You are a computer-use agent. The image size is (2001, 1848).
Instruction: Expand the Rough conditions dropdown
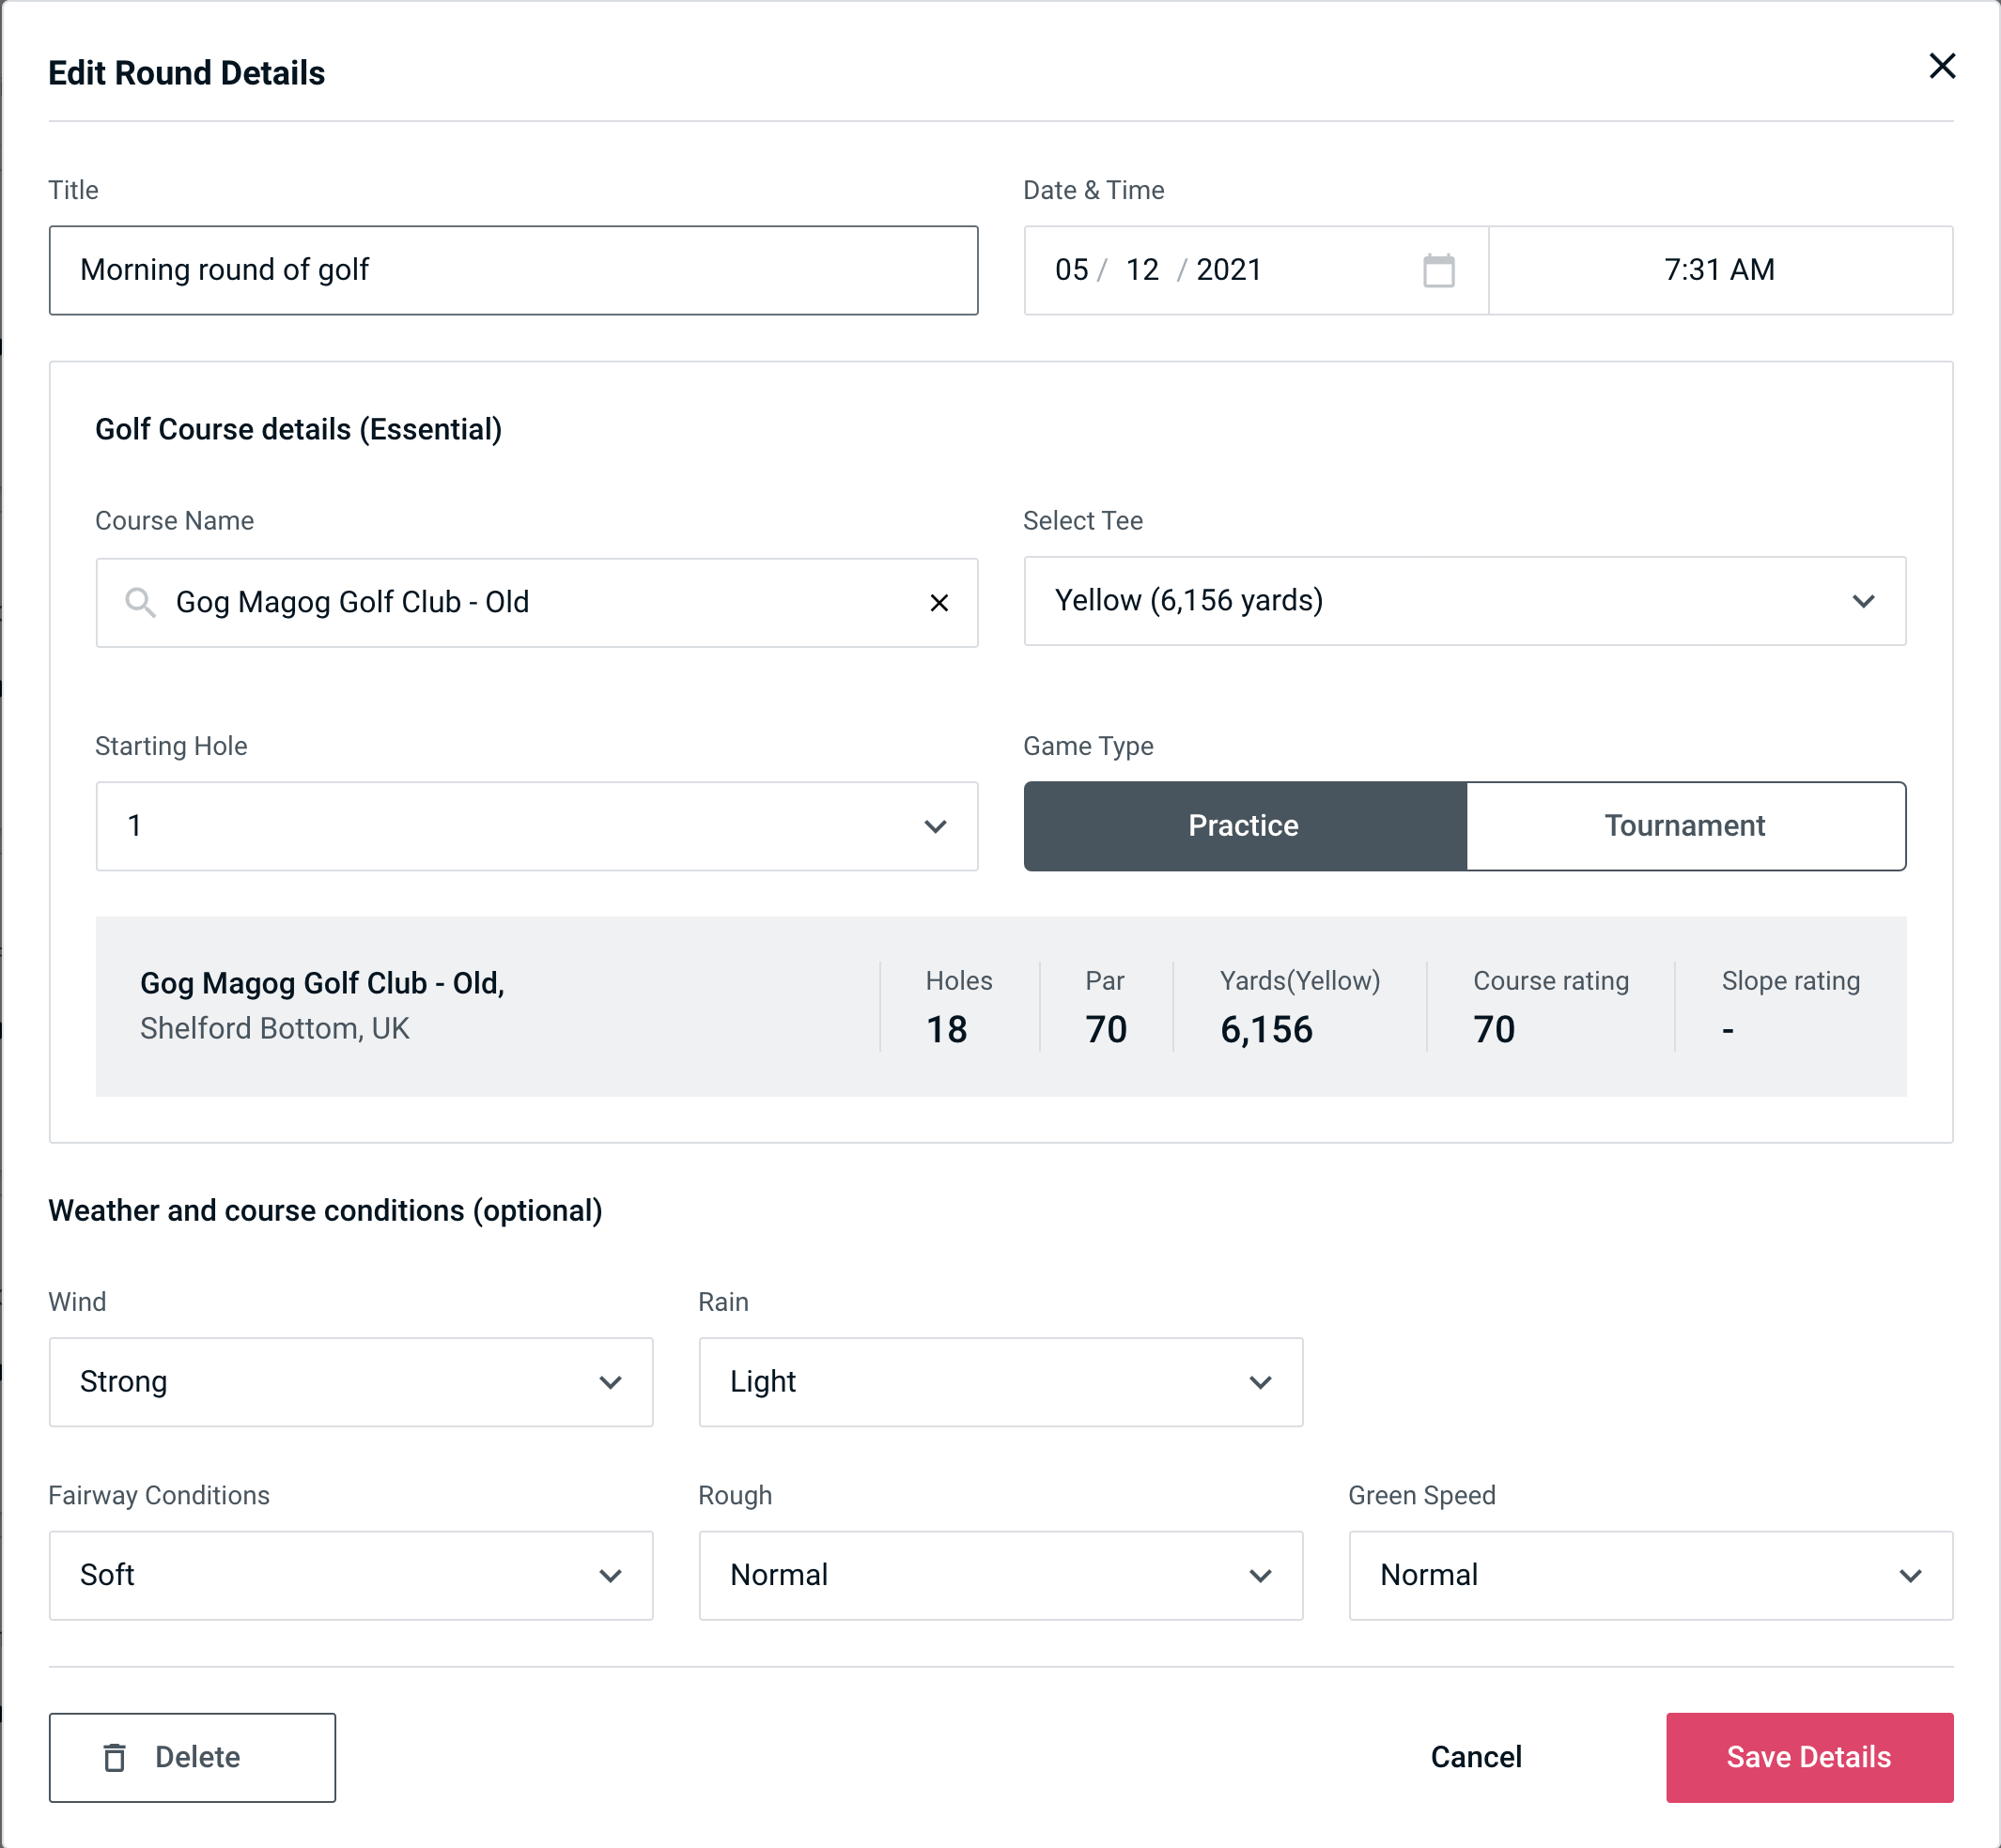[1000, 1575]
